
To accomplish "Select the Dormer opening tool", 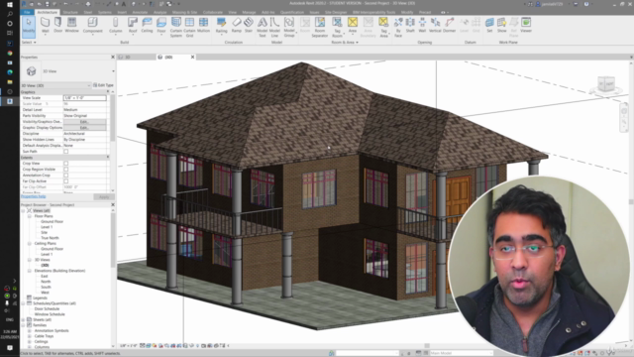I will [449, 26].
